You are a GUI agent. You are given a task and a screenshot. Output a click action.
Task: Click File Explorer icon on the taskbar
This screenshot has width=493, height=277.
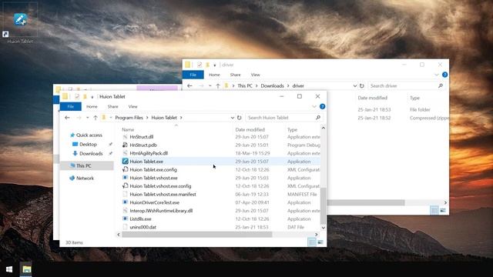26,269
